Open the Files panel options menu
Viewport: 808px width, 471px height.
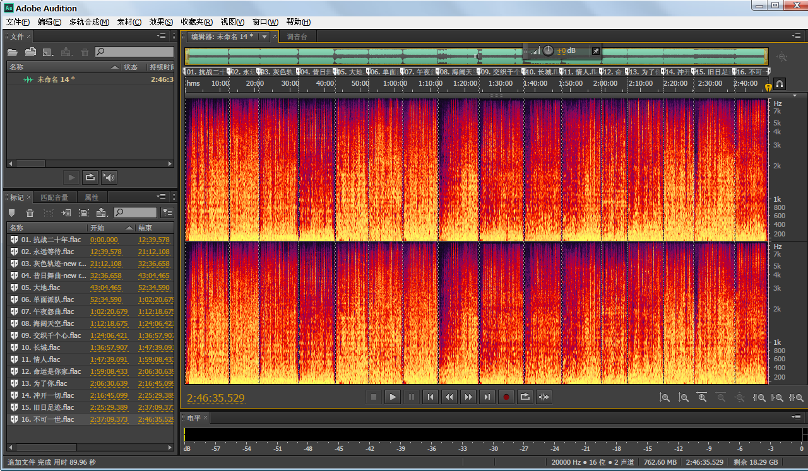click(x=162, y=37)
